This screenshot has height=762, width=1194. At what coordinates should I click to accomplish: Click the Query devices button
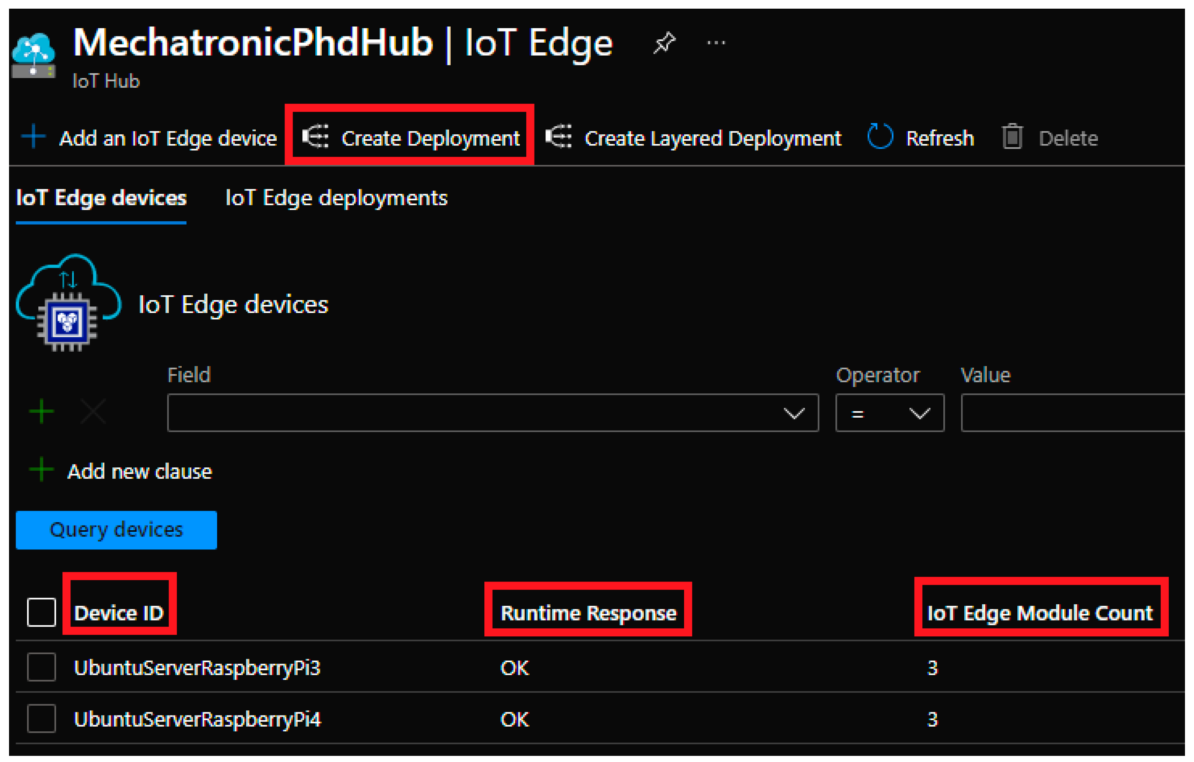[116, 530]
